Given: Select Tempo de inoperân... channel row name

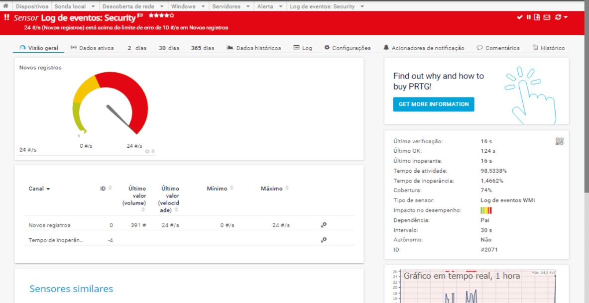Looking at the screenshot, I should click(x=56, y=240).
